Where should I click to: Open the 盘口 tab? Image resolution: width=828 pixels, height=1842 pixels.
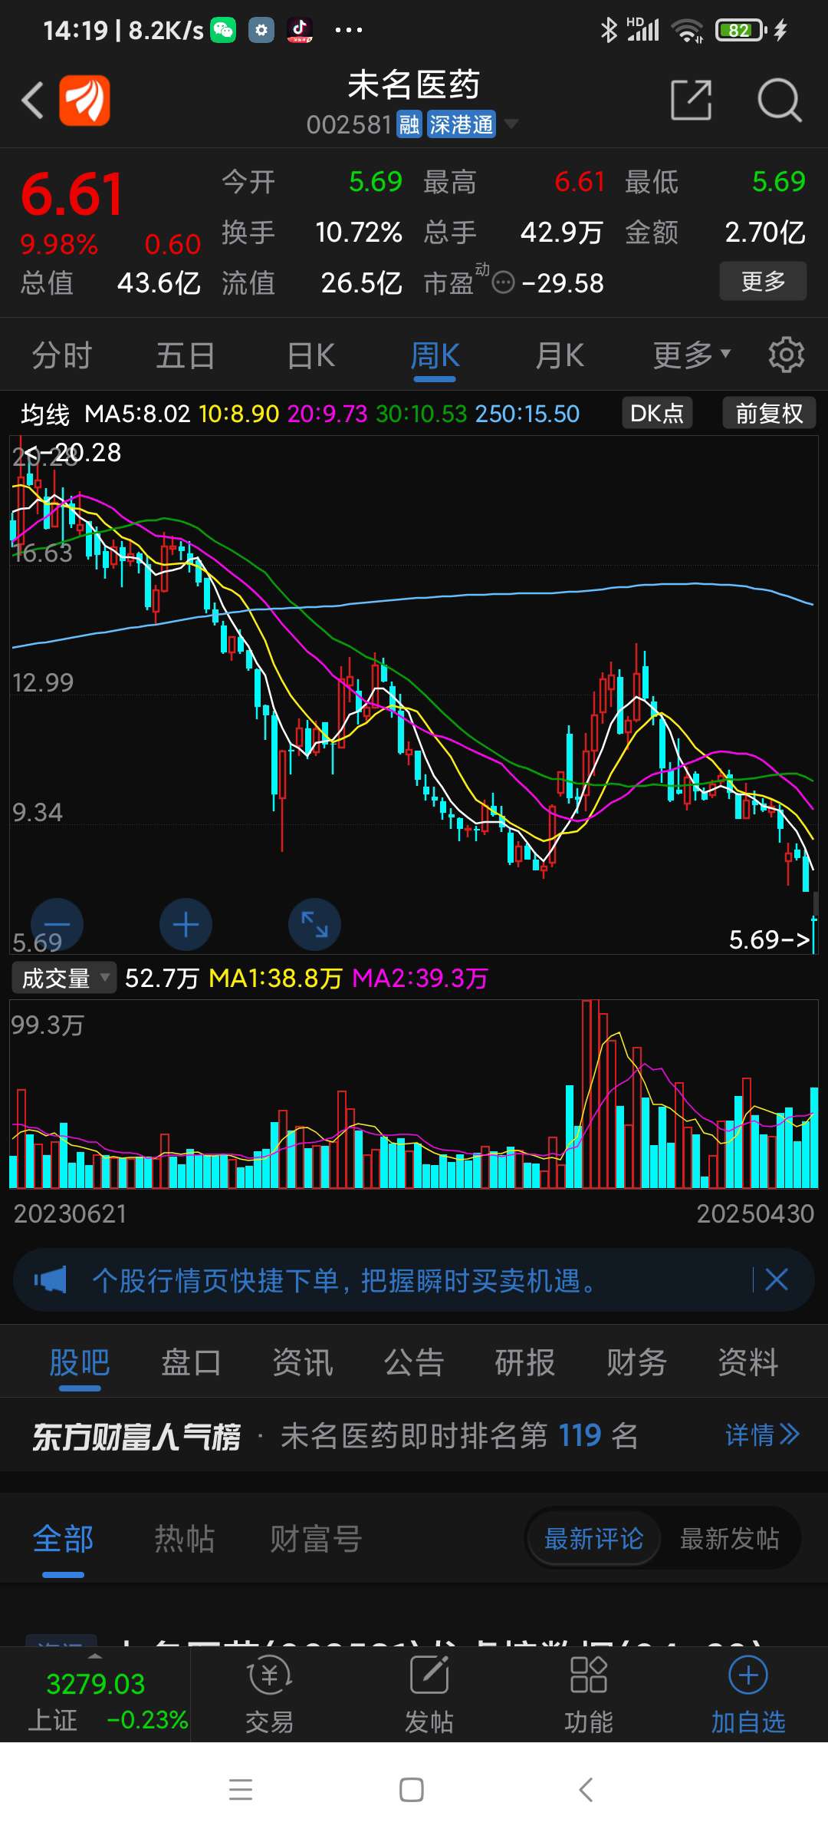click(191, 1363)
